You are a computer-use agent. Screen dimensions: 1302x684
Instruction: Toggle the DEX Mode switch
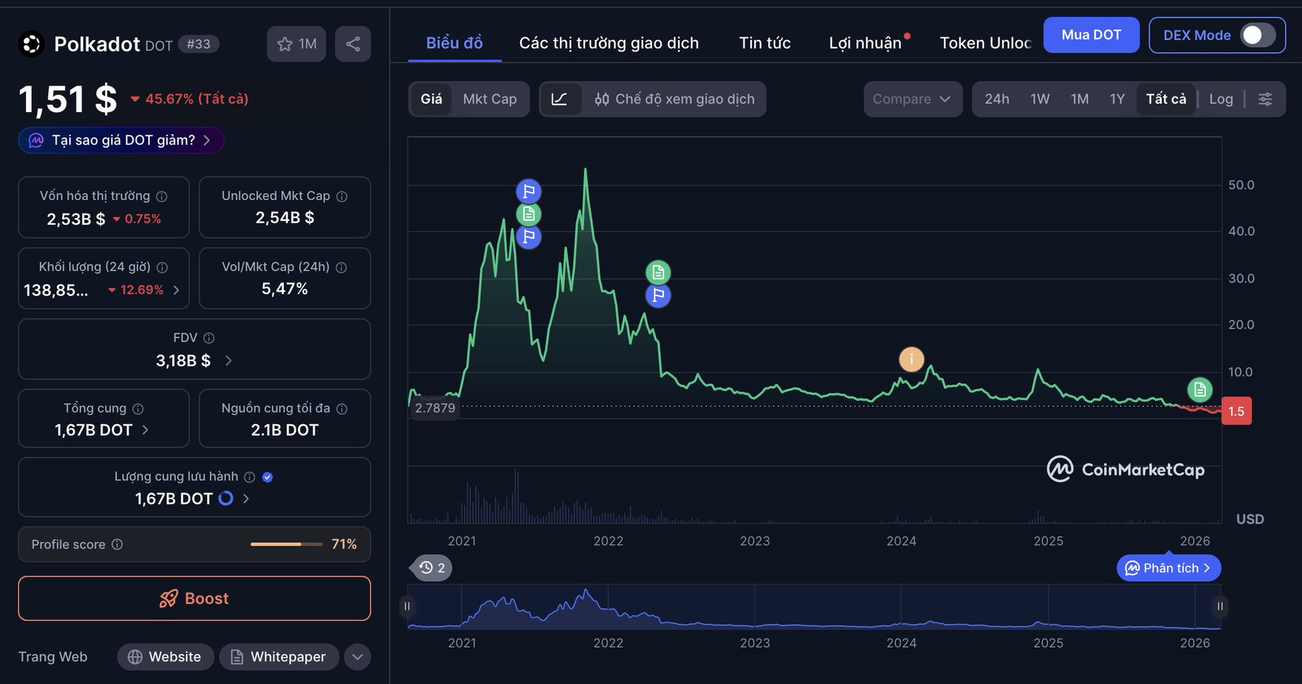(1257, 35)
